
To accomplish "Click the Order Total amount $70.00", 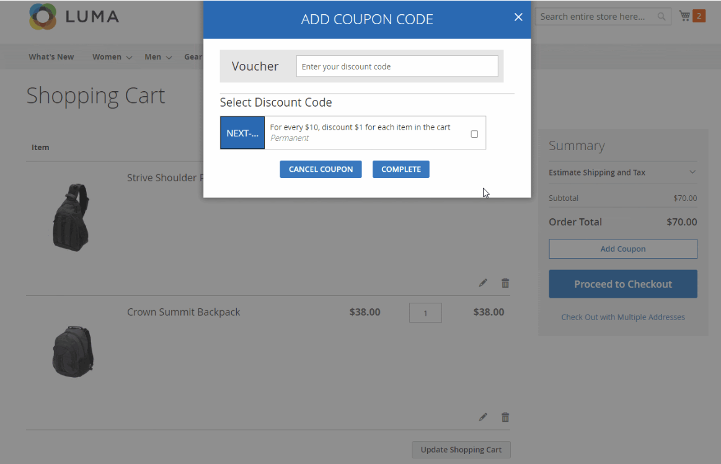I will (x=682, y=222).
